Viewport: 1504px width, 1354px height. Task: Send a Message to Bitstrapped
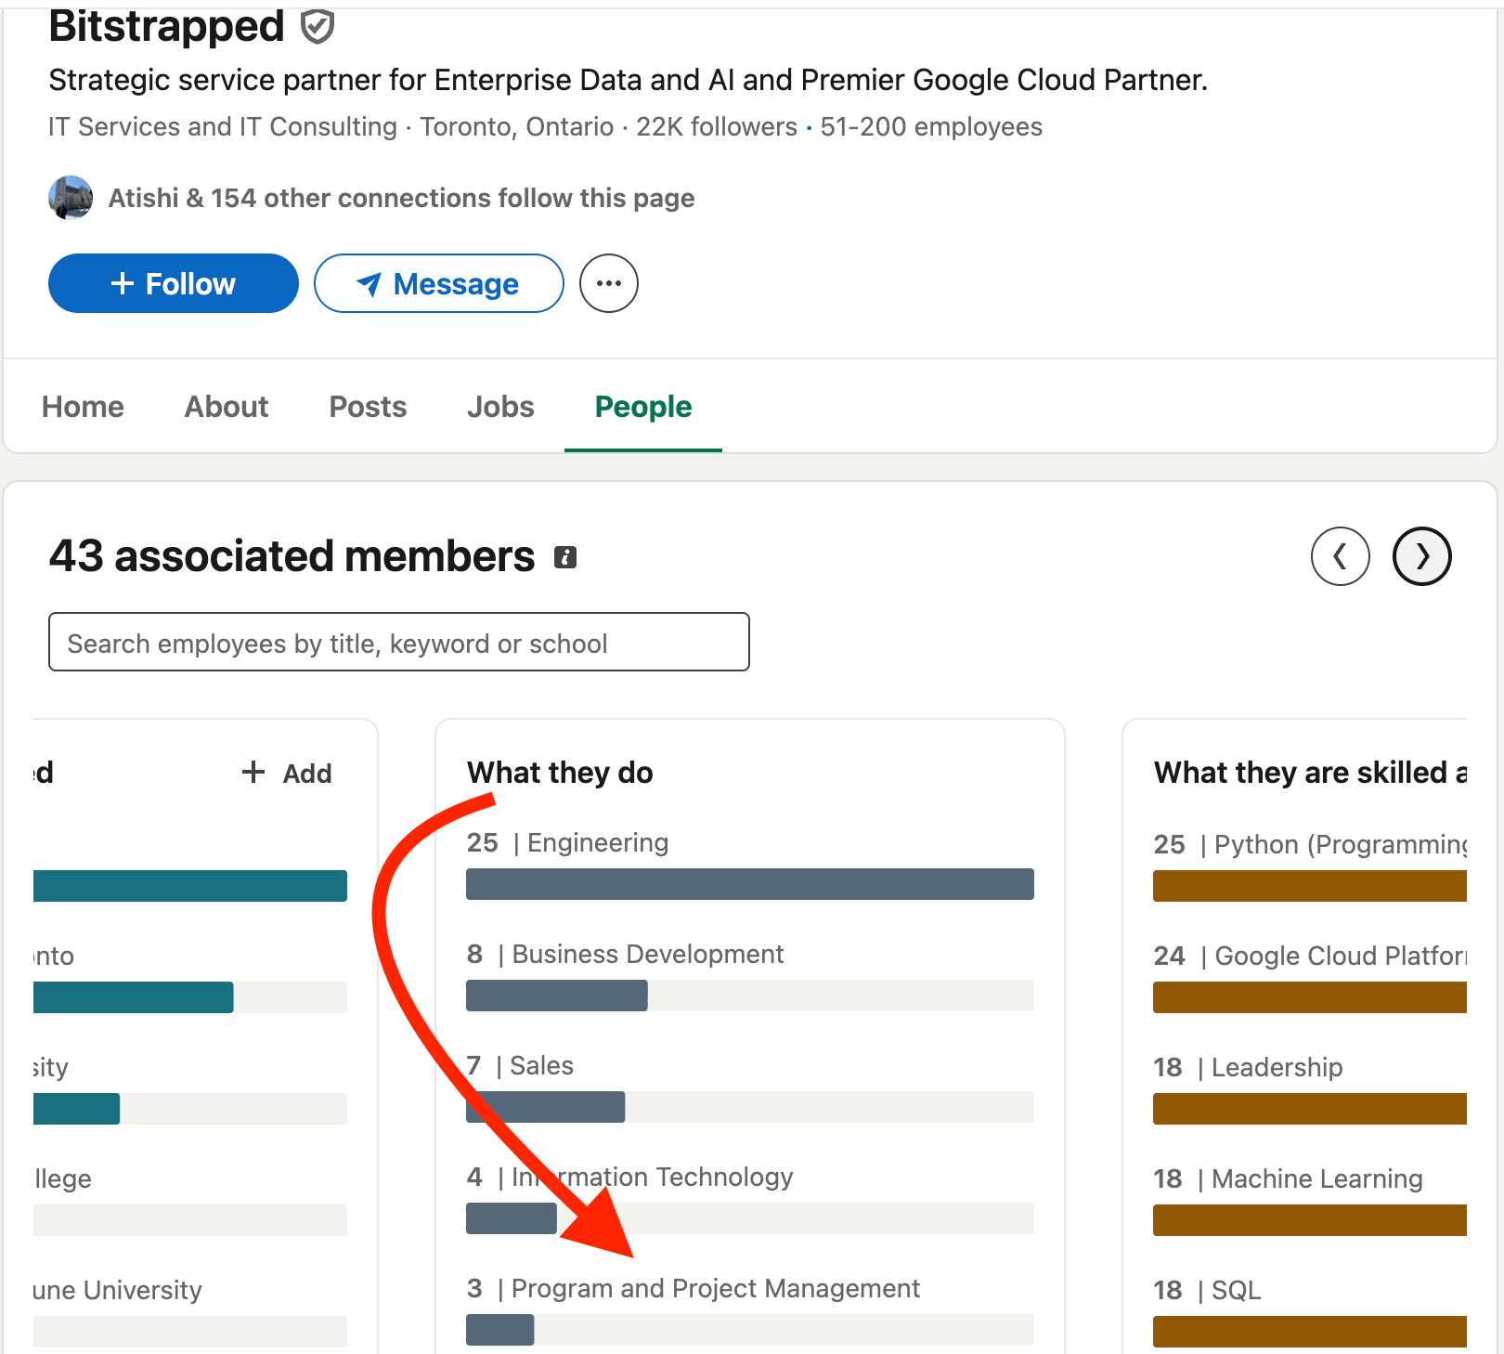point(438,283)
